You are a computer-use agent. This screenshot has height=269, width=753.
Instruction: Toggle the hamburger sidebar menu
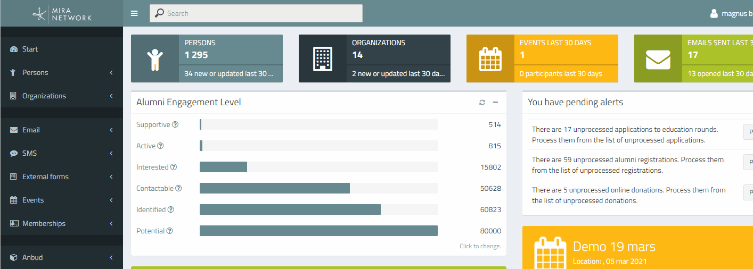tap(134, 13)
